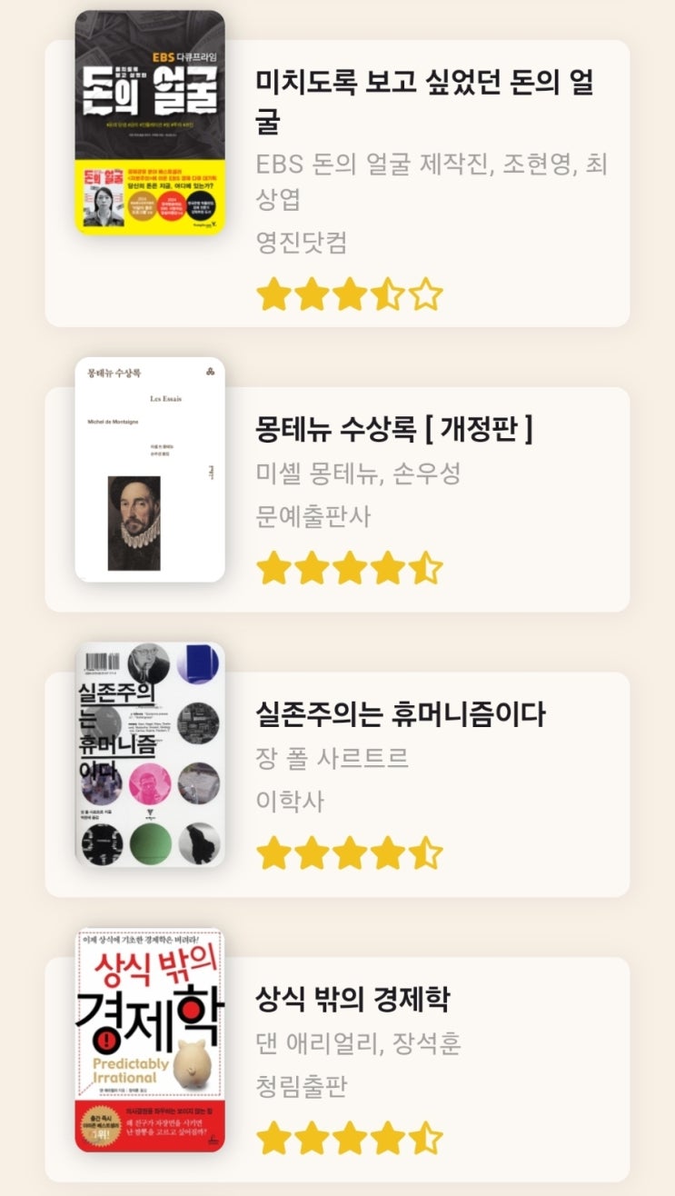The width and height of the screenshot is (675, 1196).
Task: Click empty fifth star of 돈의 얼굴 rating
Action: pos(425,294)
